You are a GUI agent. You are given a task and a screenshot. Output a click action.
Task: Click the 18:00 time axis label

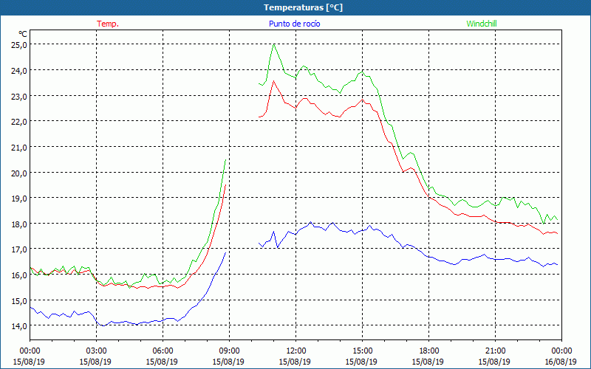(x=429, y=351)
